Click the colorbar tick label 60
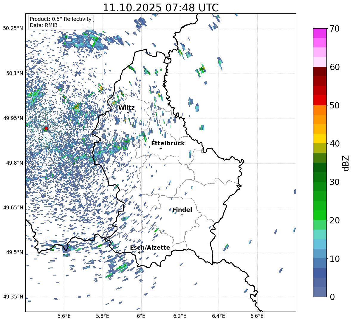Viewport: 353px width, 322px height. (x=335, y=67)
